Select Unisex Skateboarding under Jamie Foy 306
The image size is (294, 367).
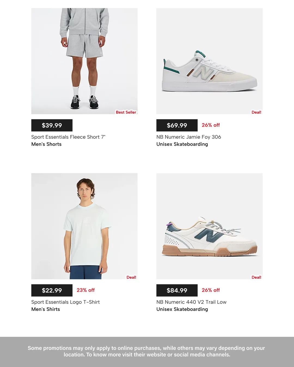pyautogui.click(x=182, y=144)
